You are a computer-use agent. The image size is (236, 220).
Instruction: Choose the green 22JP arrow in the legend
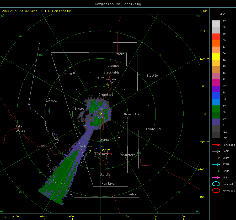click(216, 171)
